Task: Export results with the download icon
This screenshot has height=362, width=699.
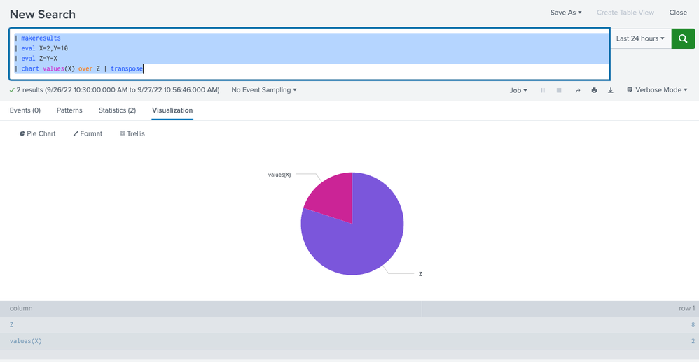Action: pyautogui.click(x=611, y=90)
